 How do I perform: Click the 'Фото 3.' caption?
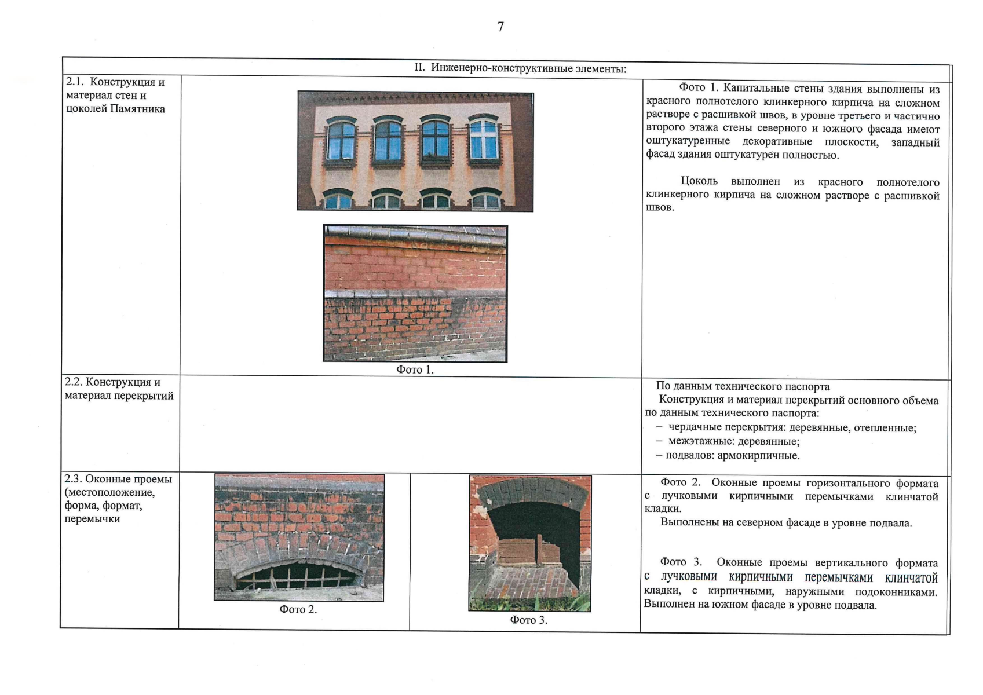click(x=528, y=620)
